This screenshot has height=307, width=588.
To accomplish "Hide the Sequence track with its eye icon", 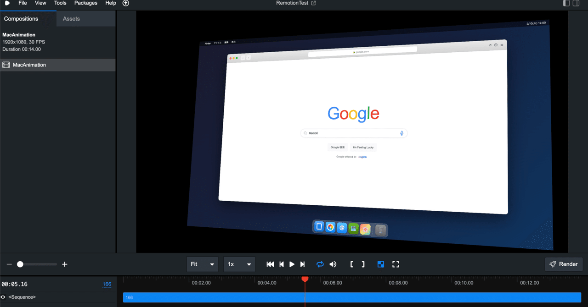I will point(4,297).
